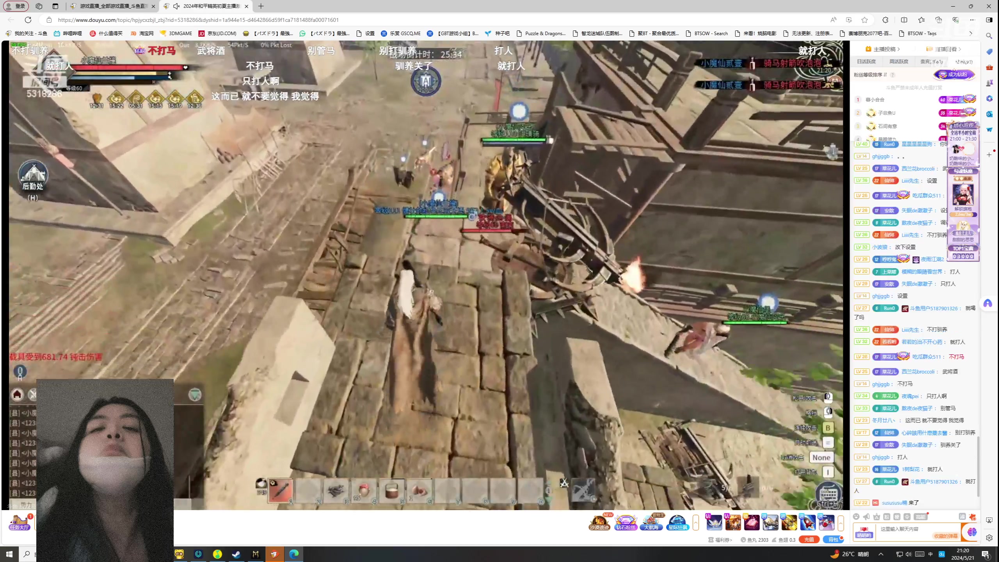Expand the gift list arrow
Screen dimensions: 999x562
click(841, 523)
